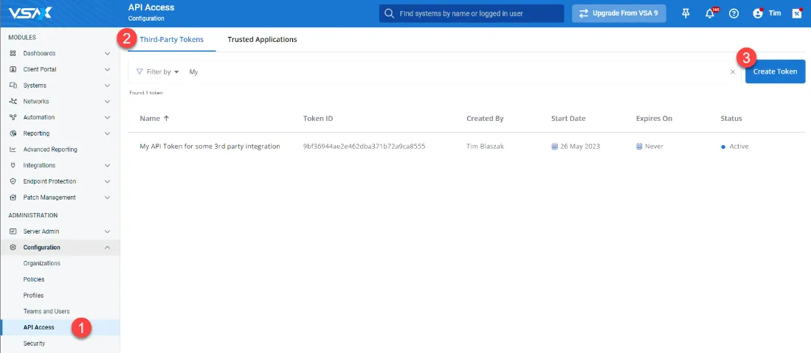This screenshot has width=811, height=353.
Task: Click the Create Token button
Action: coord(775,71)
